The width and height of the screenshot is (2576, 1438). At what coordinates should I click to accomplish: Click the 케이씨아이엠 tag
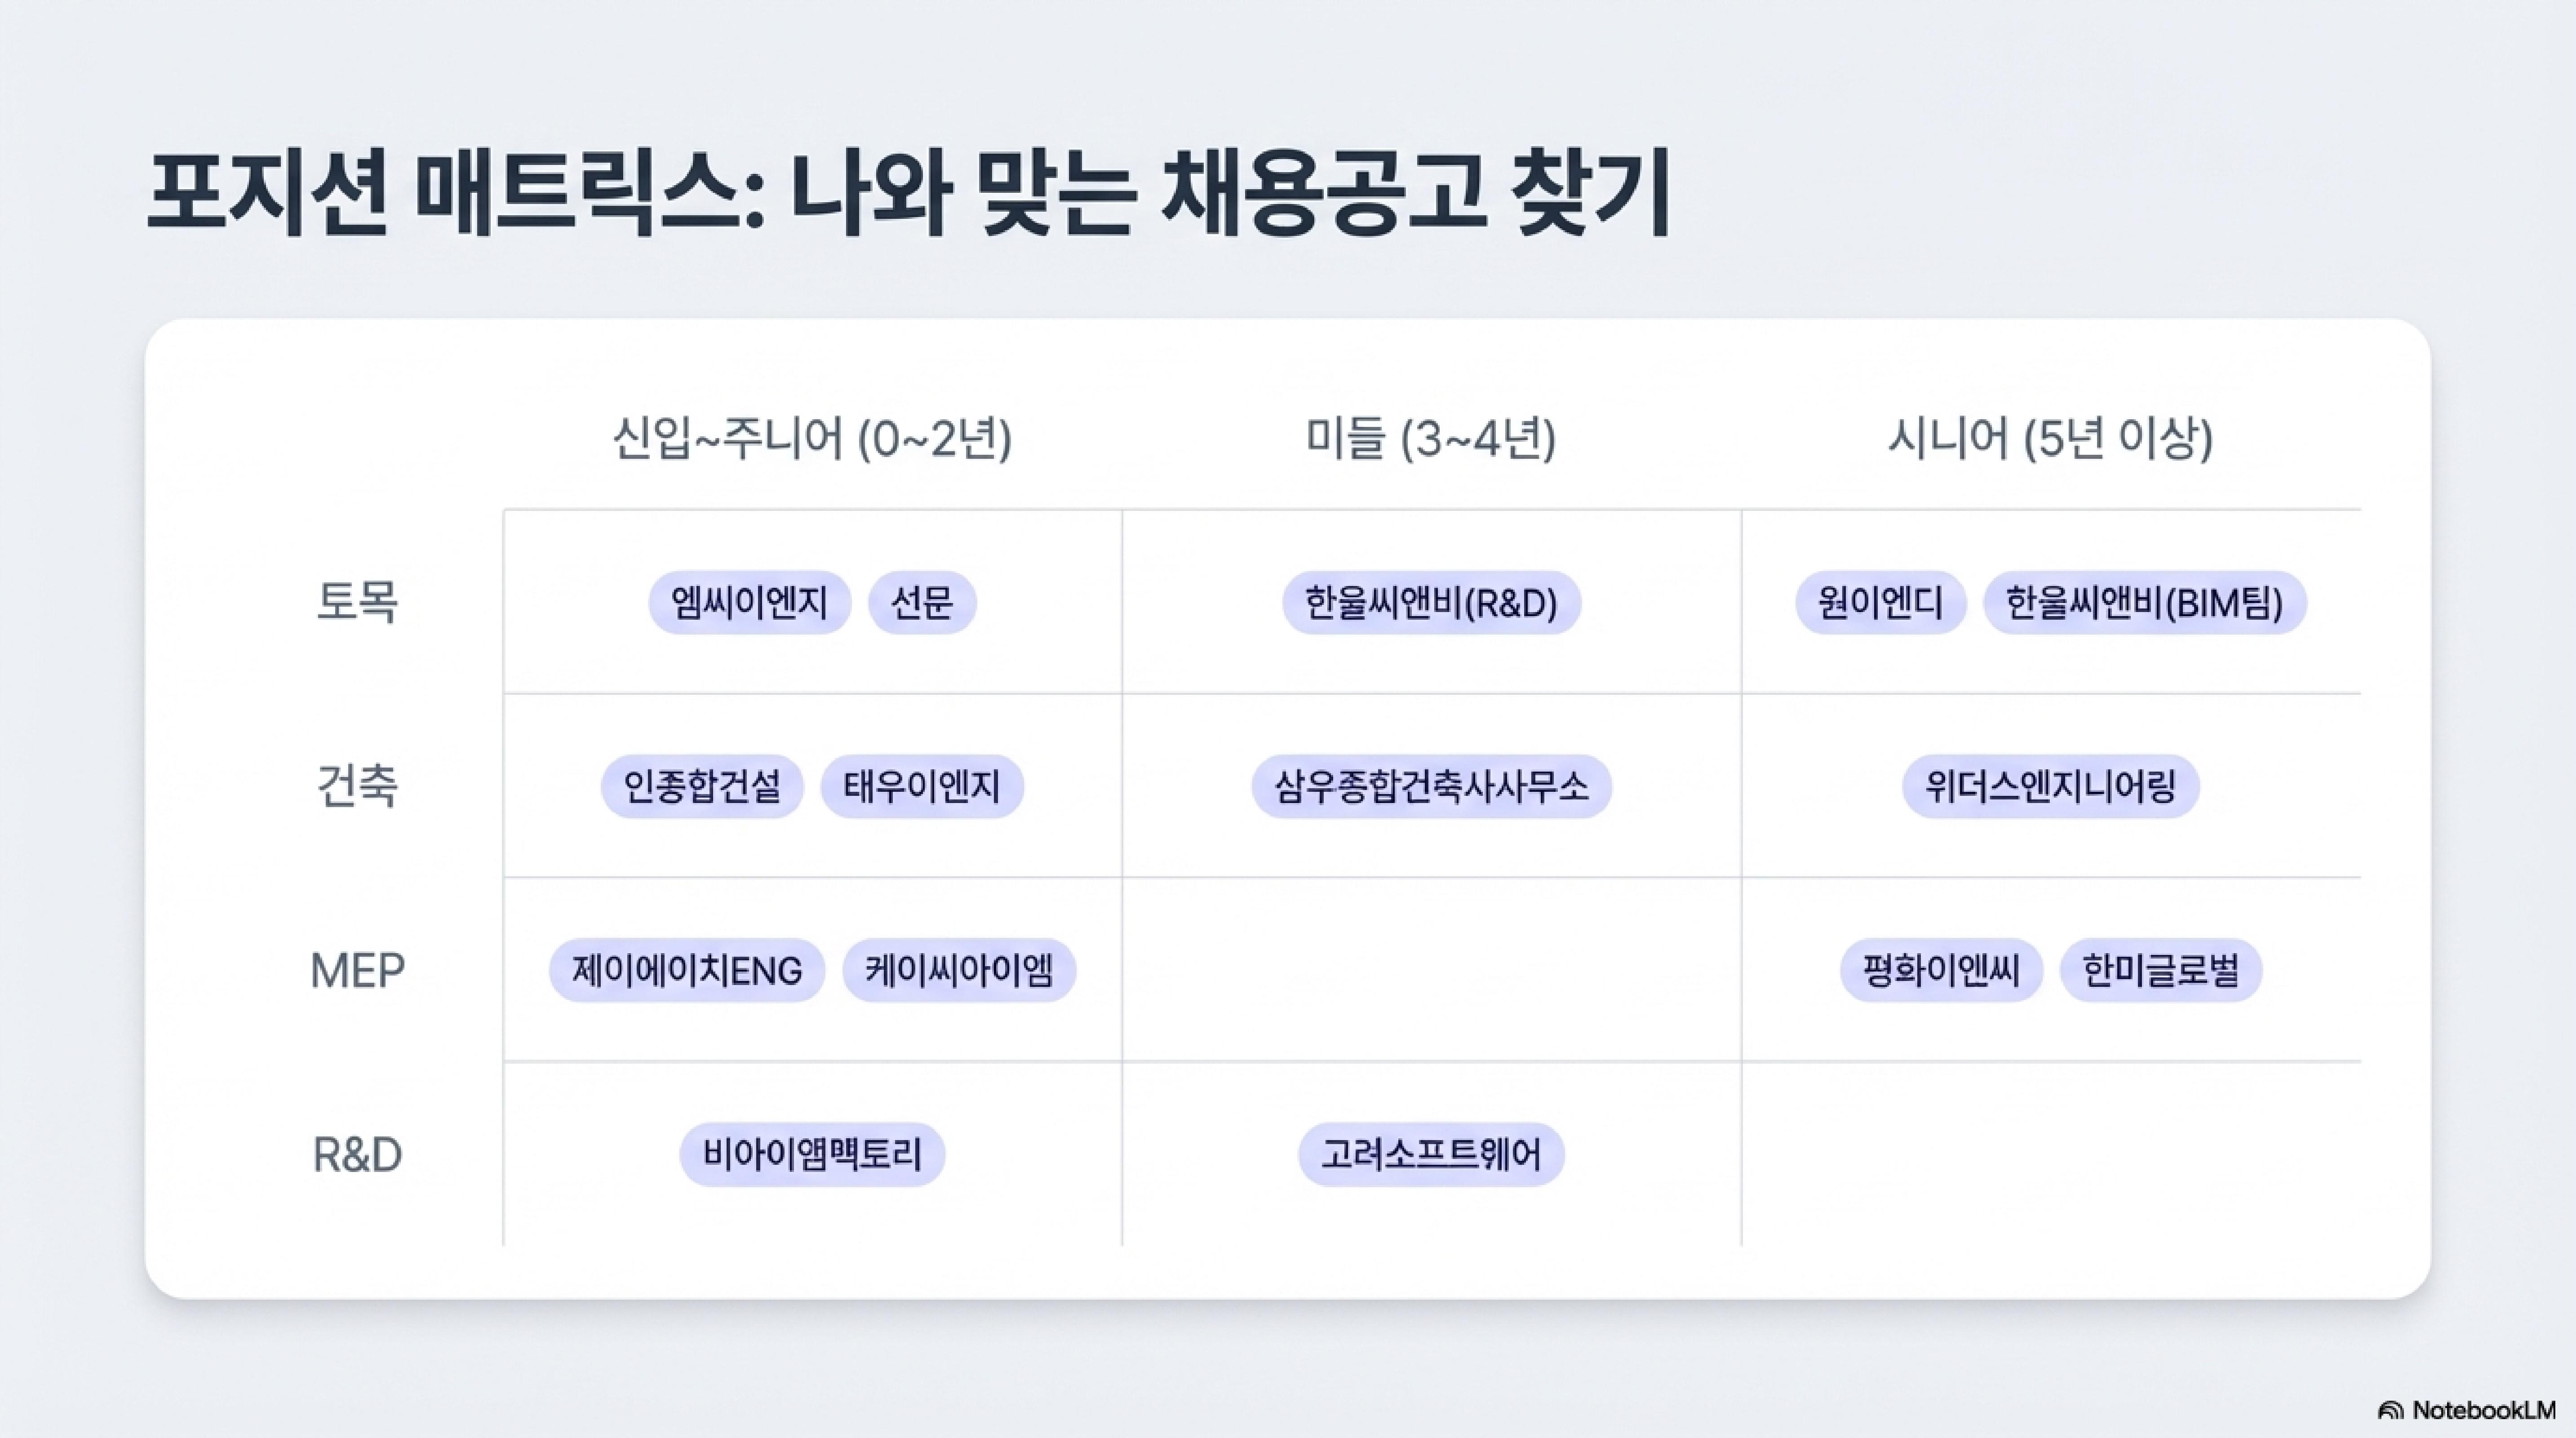(x=959, y=971)
